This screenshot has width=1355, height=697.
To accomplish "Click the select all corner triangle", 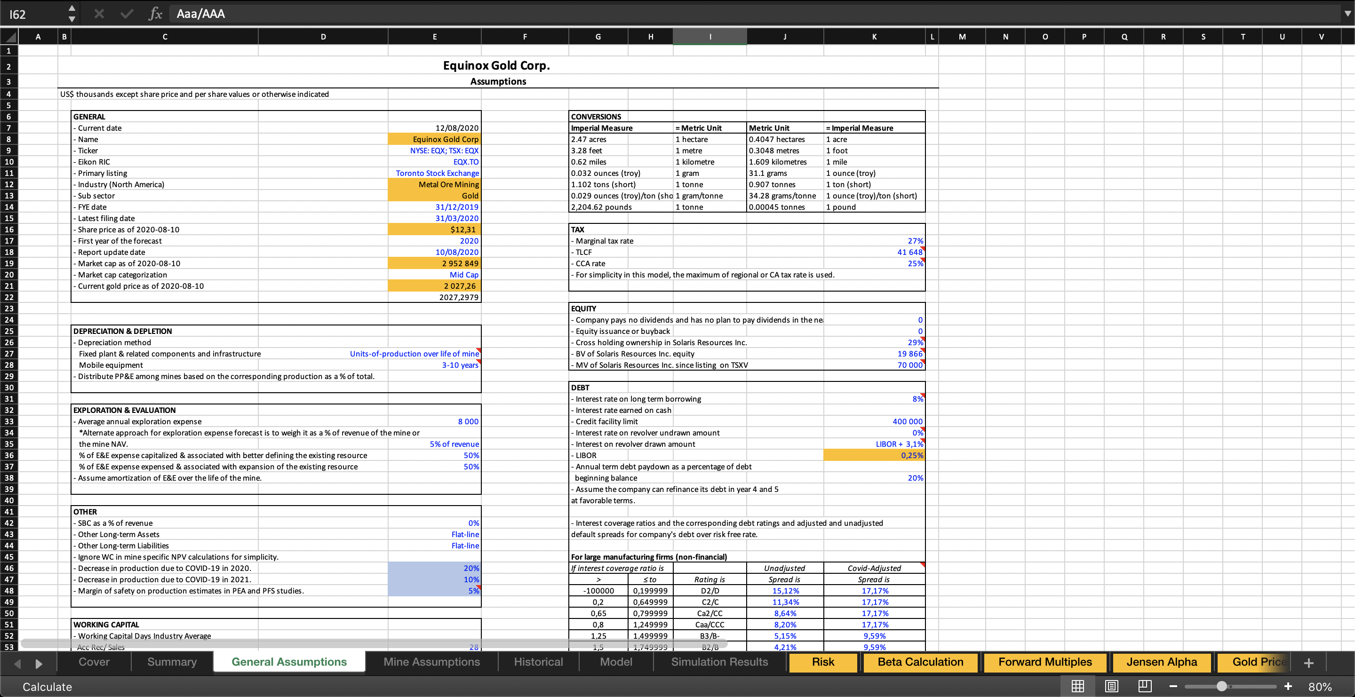I will point(9,36).
